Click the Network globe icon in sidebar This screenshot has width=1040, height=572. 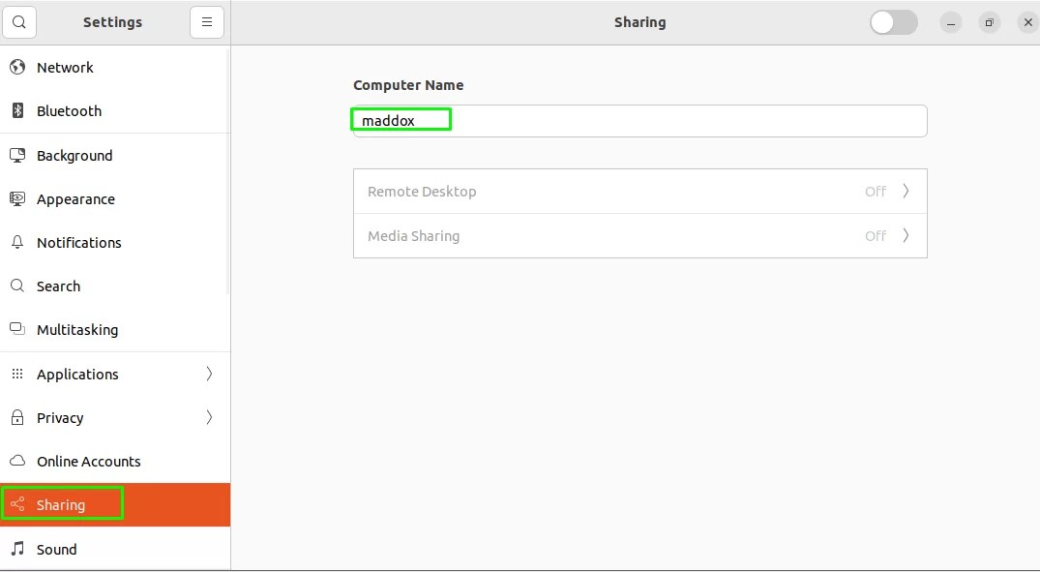[16, 67]
